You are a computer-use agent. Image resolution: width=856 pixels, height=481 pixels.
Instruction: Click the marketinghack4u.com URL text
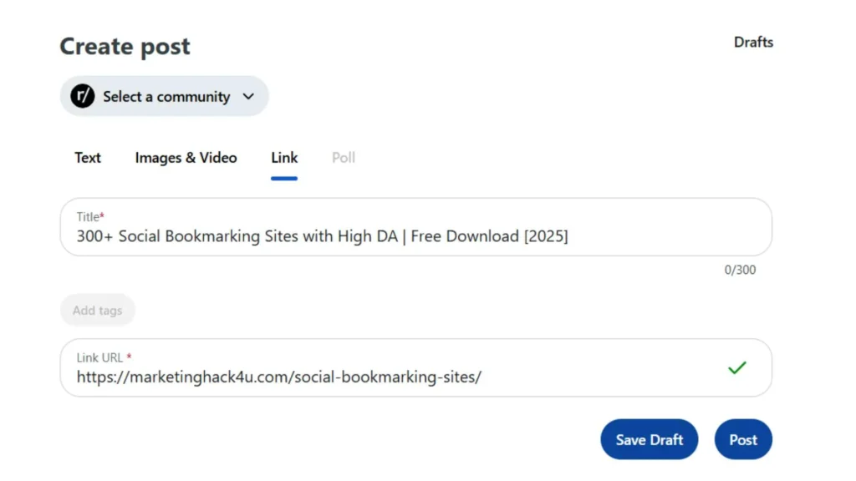coord(278,377)
